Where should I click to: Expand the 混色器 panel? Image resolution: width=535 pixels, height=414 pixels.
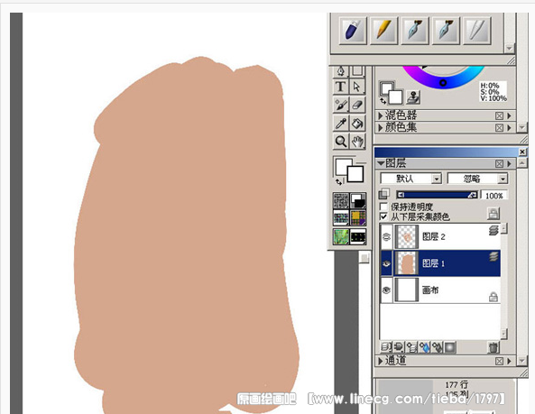tap(381, 115)
